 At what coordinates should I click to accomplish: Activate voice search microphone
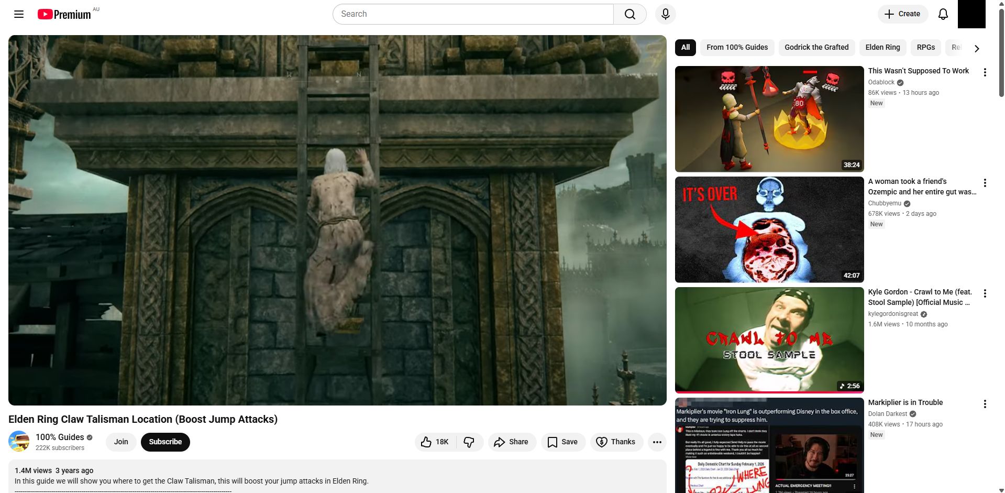tap(665, 14)
